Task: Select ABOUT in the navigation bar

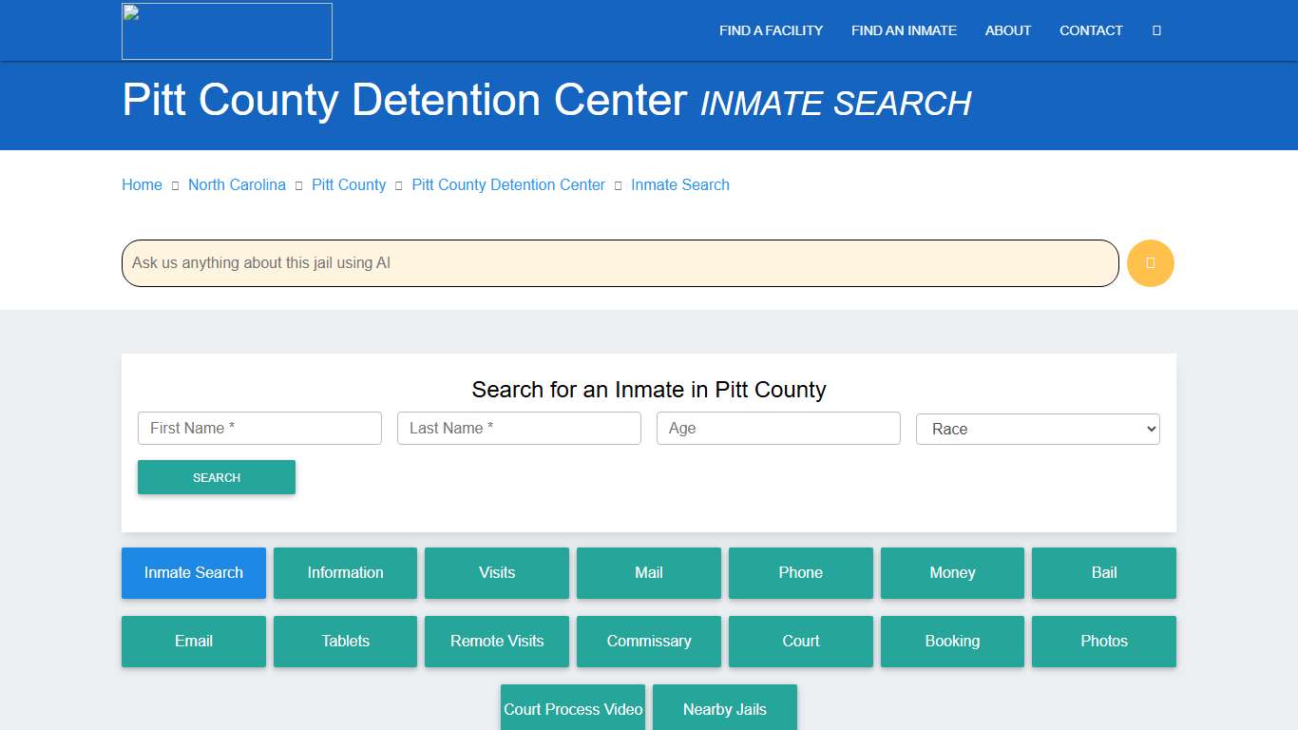Action: pyautogui.click(x=1007, y=30)
